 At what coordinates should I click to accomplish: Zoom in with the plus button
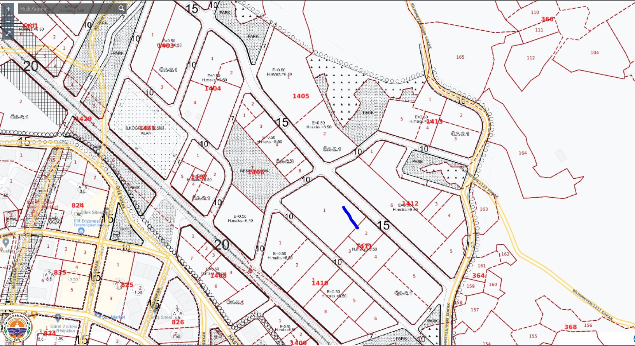tap(8, 9)
